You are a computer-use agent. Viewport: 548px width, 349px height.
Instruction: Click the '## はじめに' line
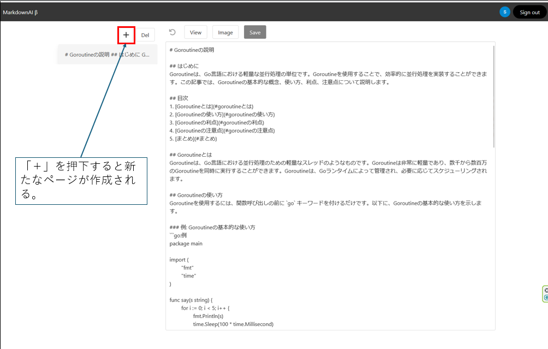pyautogui.click(x=184, y=66)
